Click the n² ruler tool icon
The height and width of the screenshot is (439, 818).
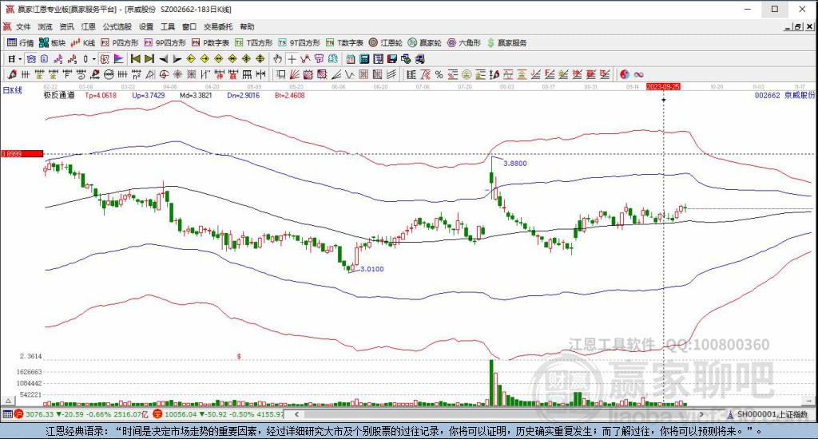click(136, 74)
